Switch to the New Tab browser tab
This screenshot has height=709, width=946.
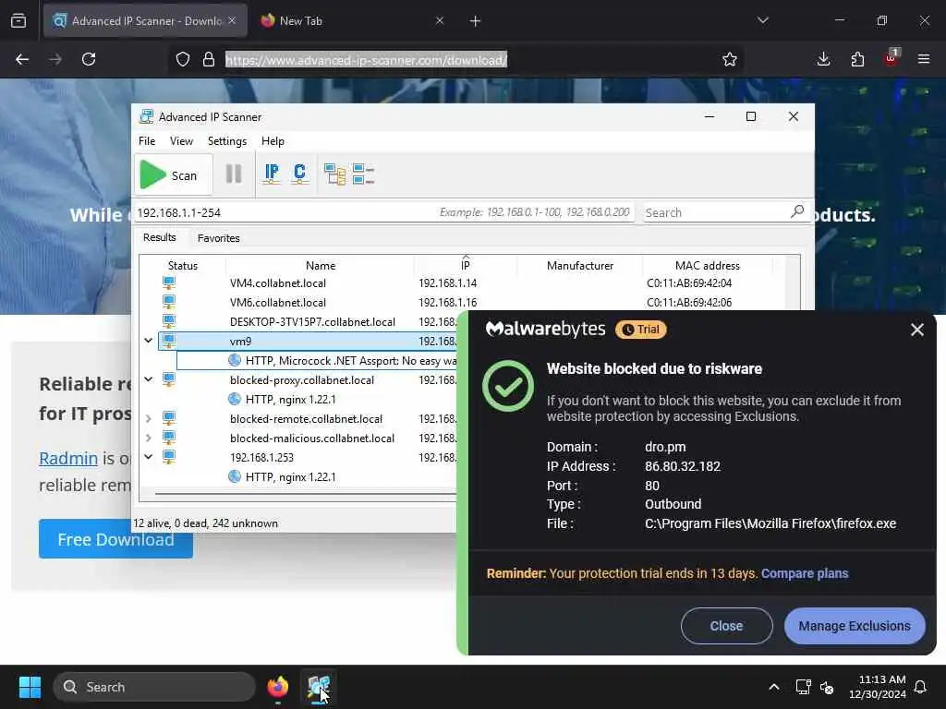point(352,20)
